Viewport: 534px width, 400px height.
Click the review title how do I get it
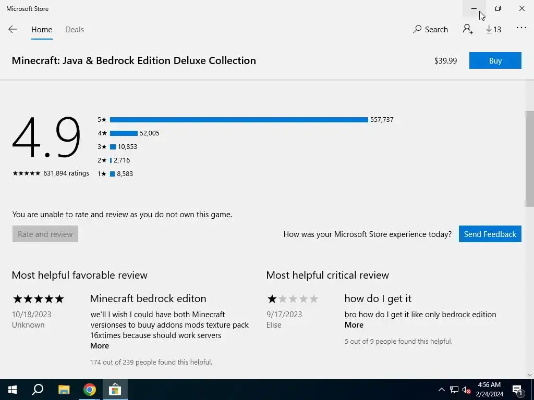pyautogui.click(x=378, y=298)
